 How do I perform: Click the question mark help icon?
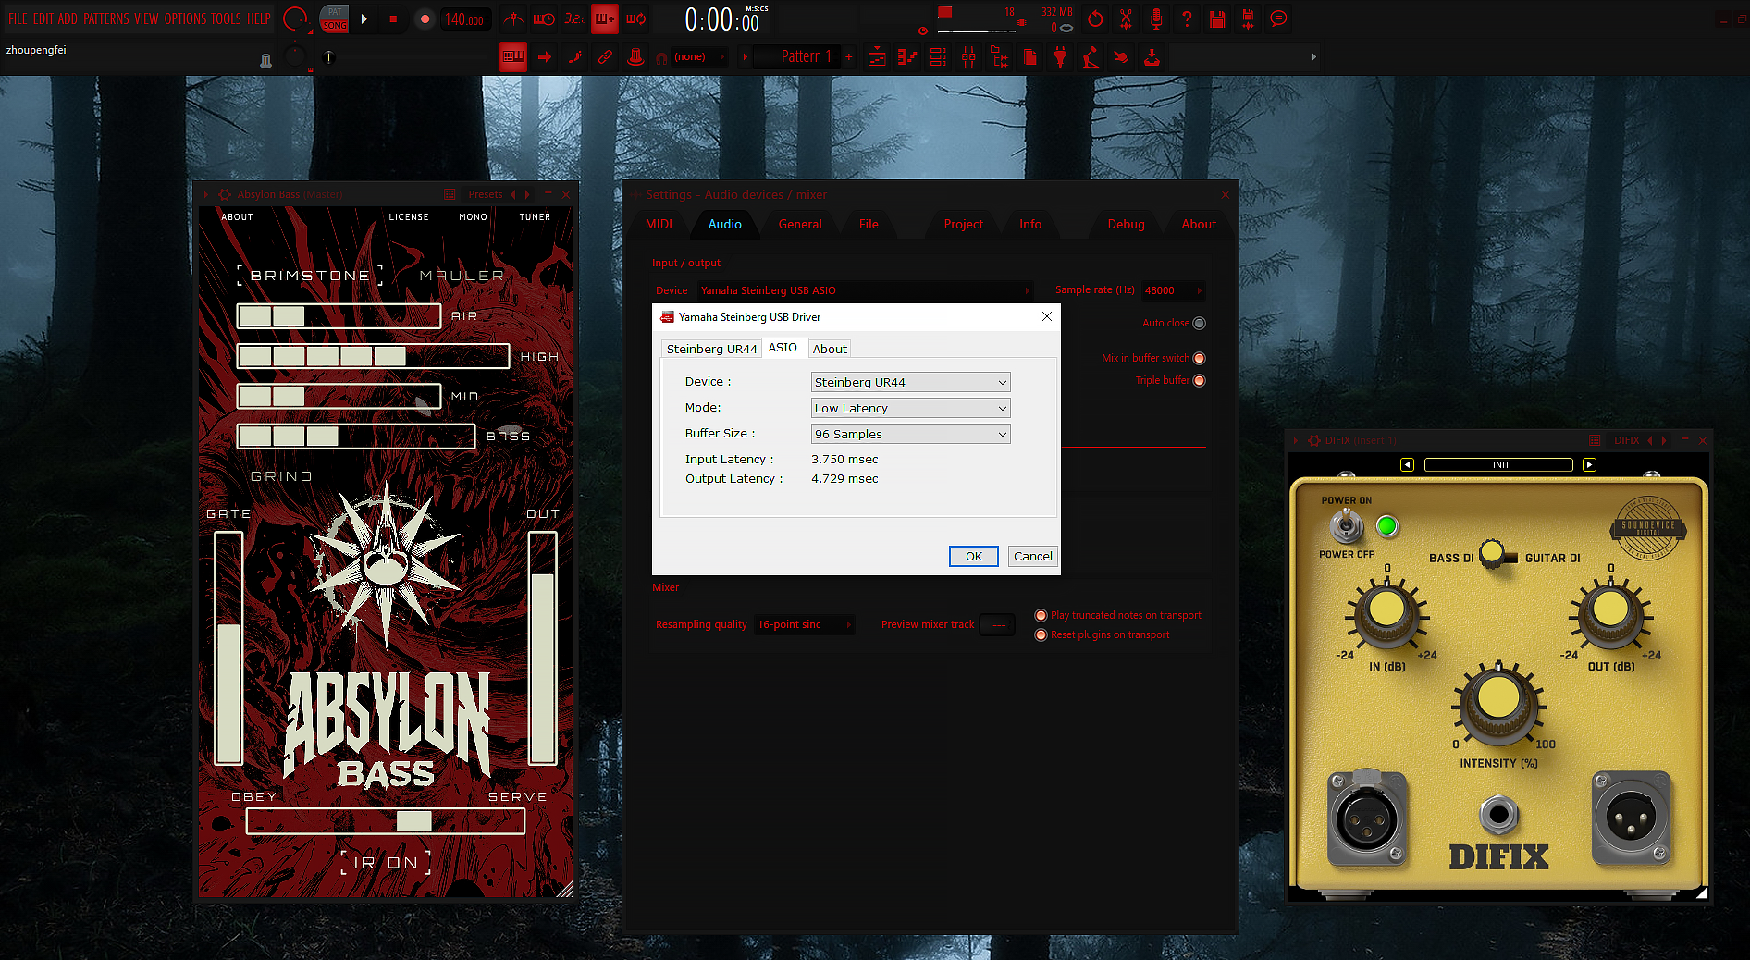(1187, 18)
